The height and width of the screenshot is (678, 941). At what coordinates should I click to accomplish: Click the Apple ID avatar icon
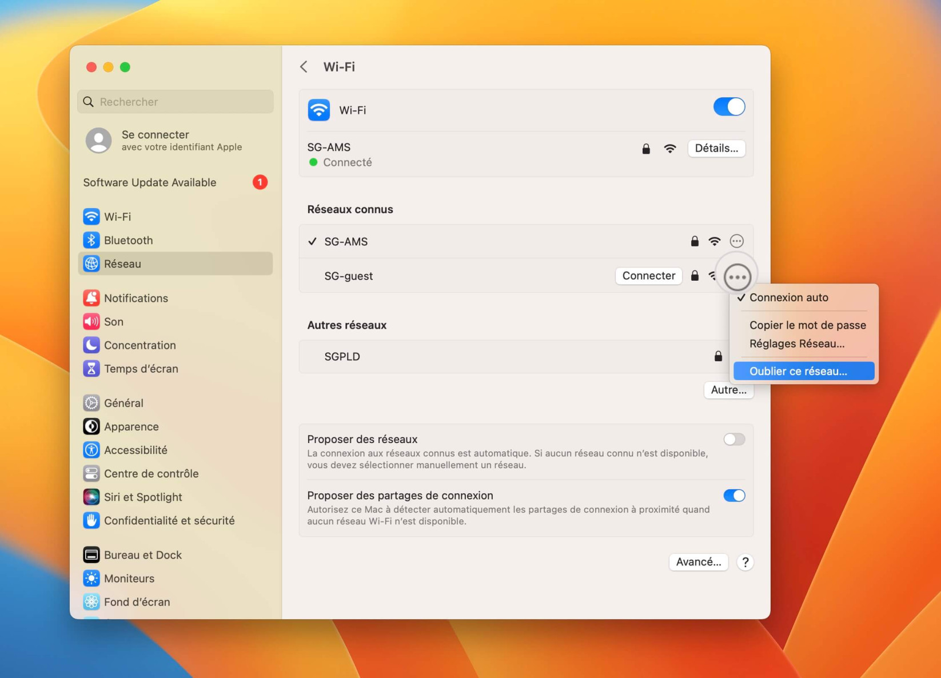point(98,139)
